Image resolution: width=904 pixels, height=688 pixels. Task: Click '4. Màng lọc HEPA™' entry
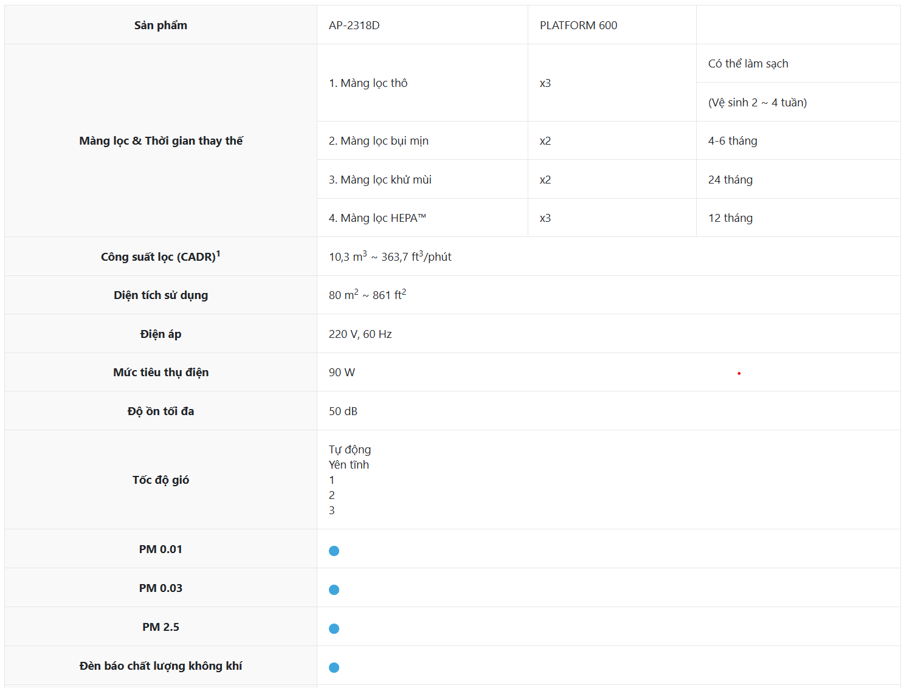click(377, 218)
